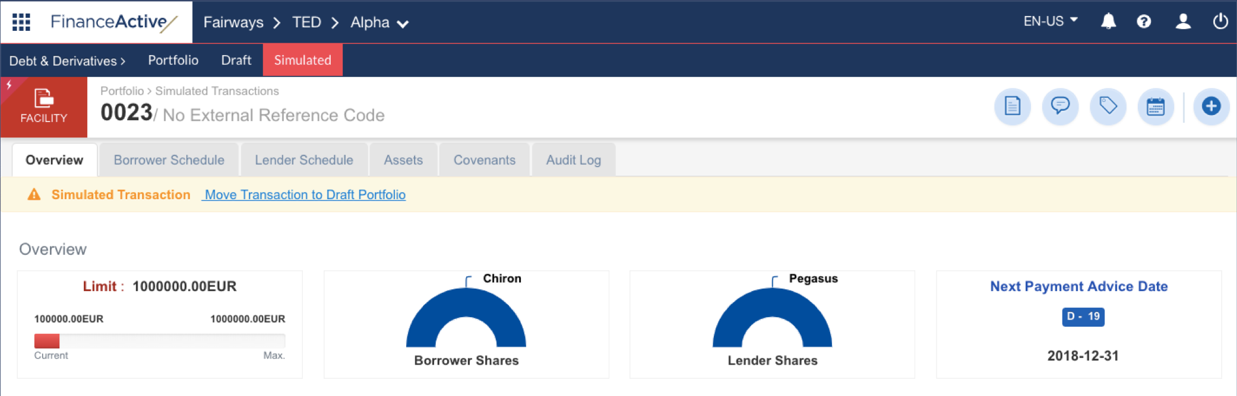Click the Portfolio breadcrumb link
This screenshot has width=1237, height=396.
[122, 91]
